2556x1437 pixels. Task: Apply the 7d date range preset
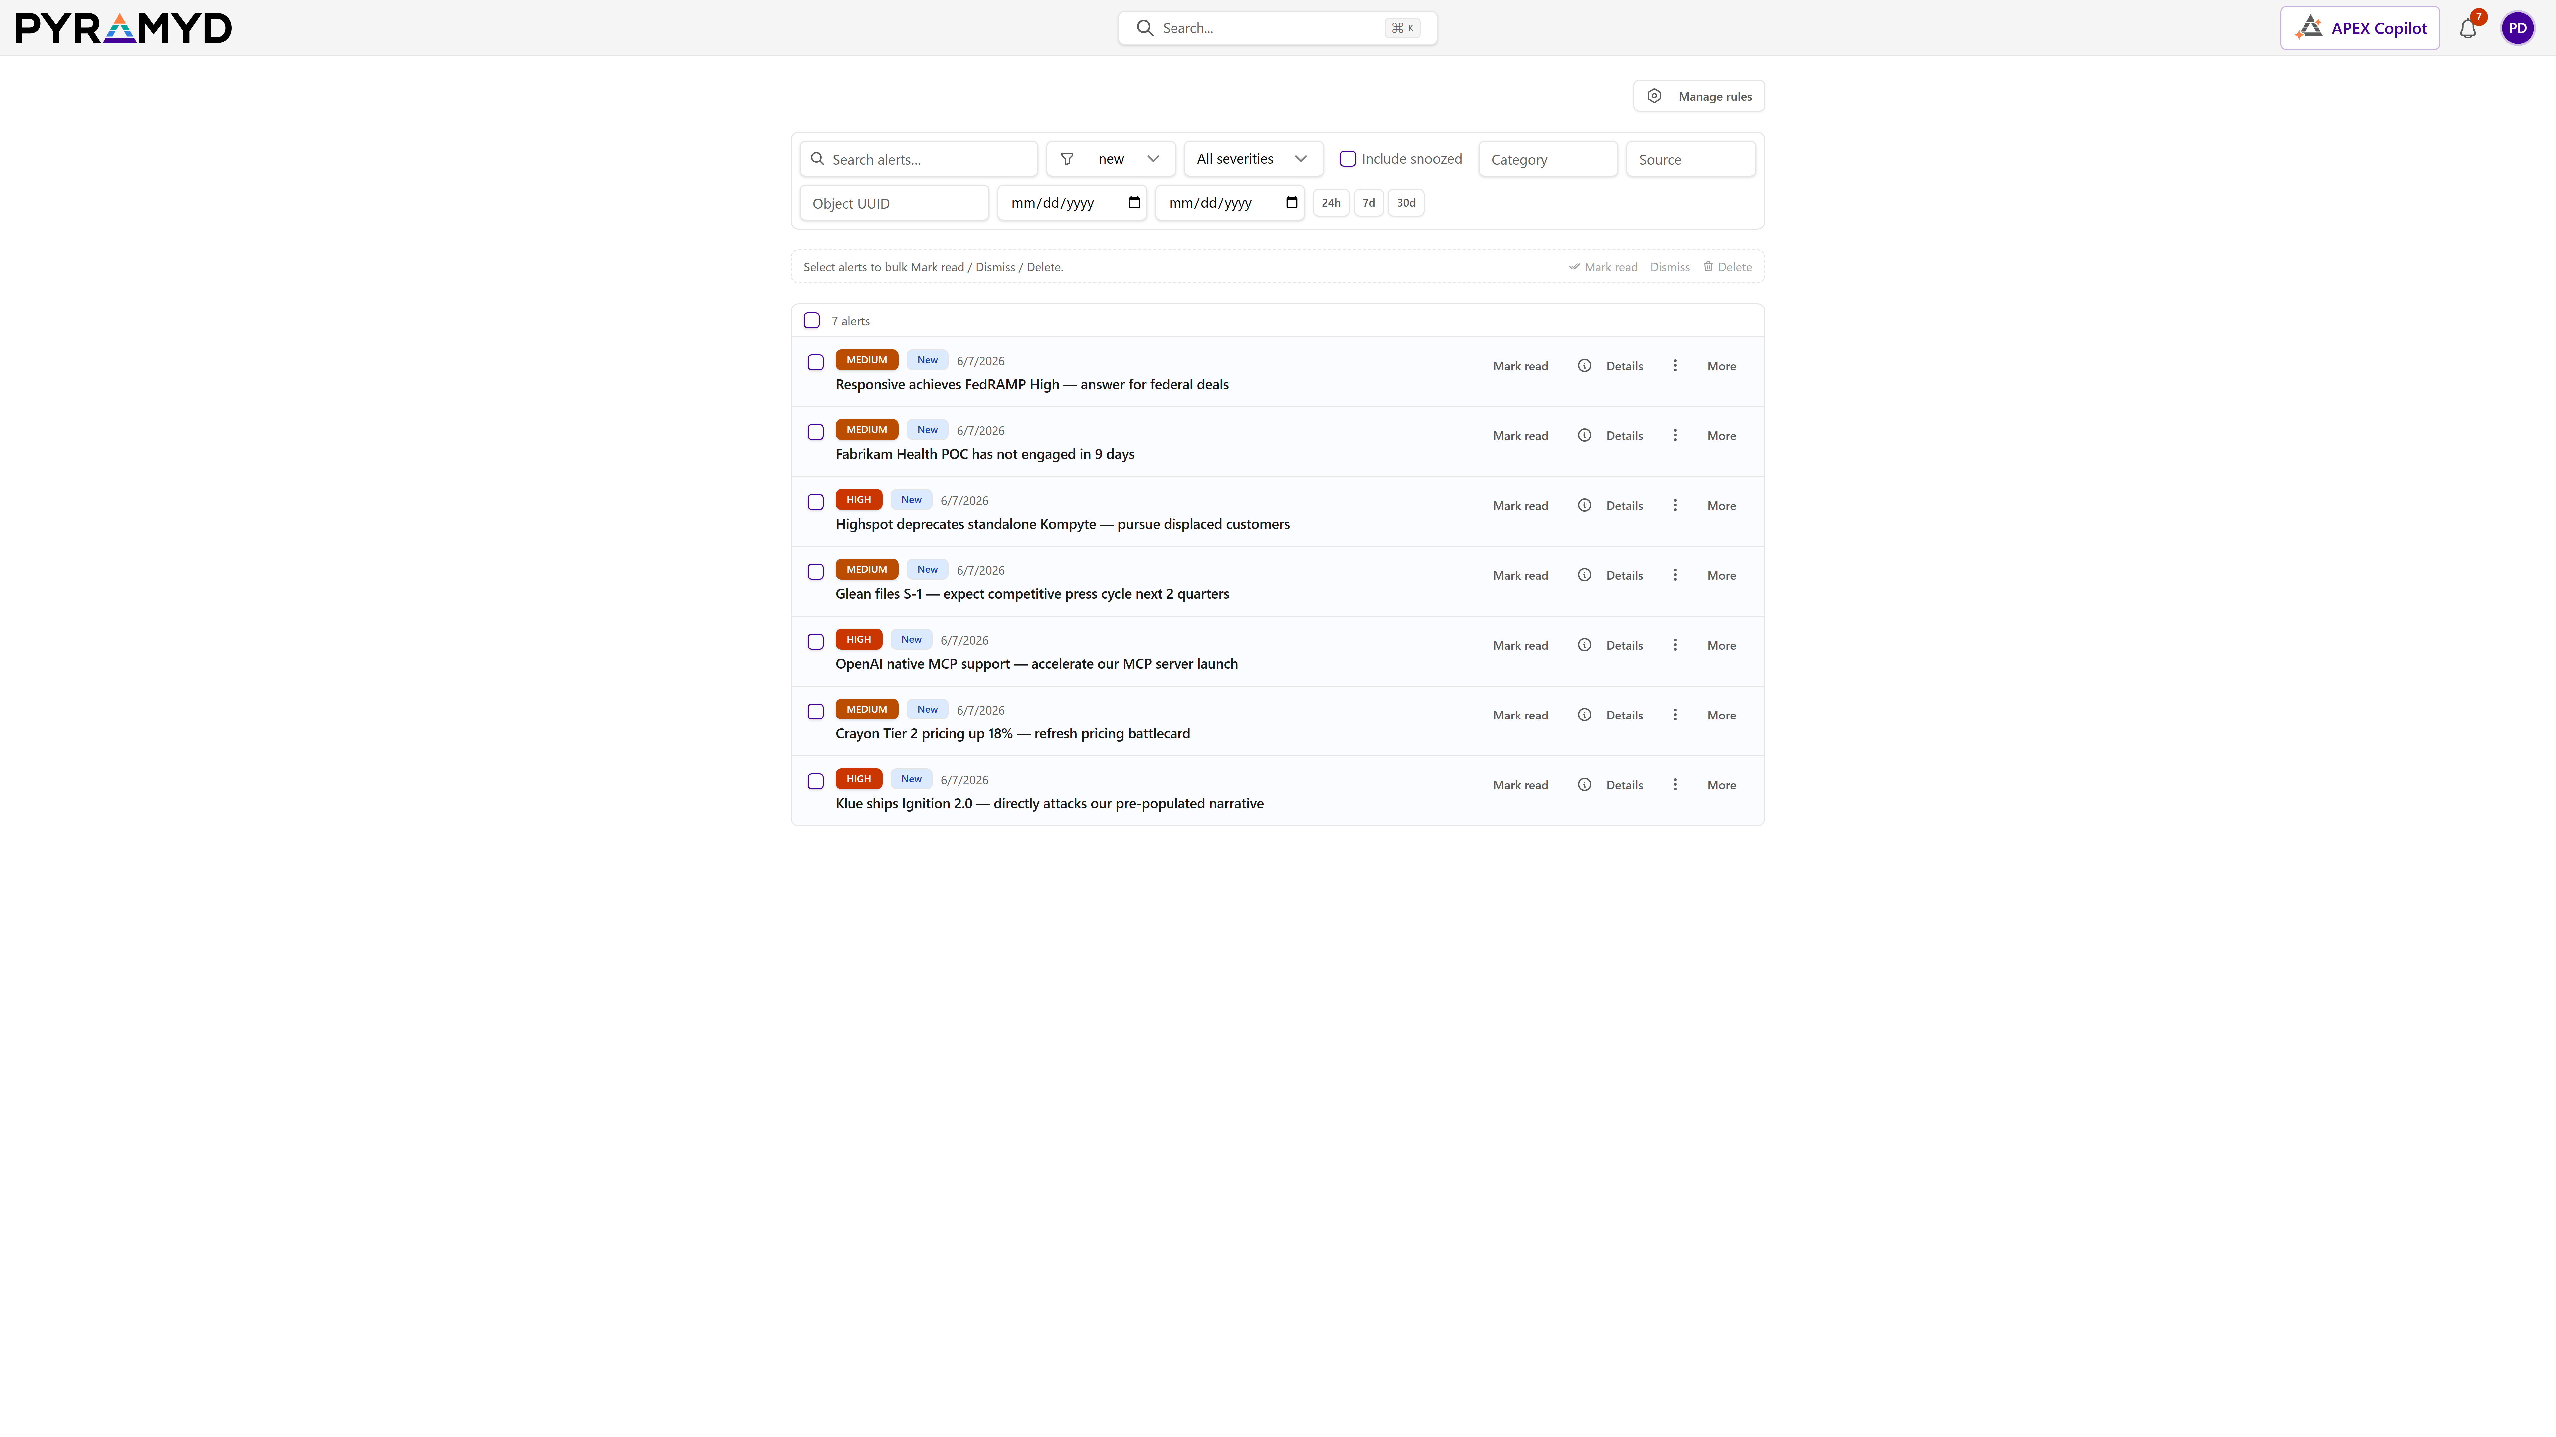[1368, 202]
